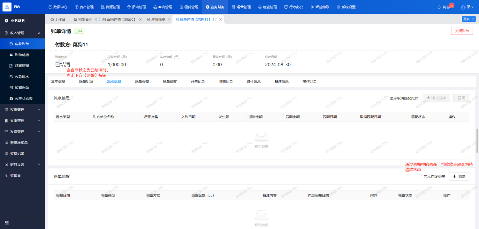Refresh the 账单详情 tab with the reload icon
Screen dimensions: 479x229
coord(215,19)
